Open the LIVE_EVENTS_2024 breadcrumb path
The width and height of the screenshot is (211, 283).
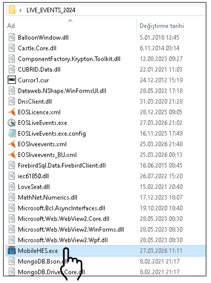coord(51,10)
